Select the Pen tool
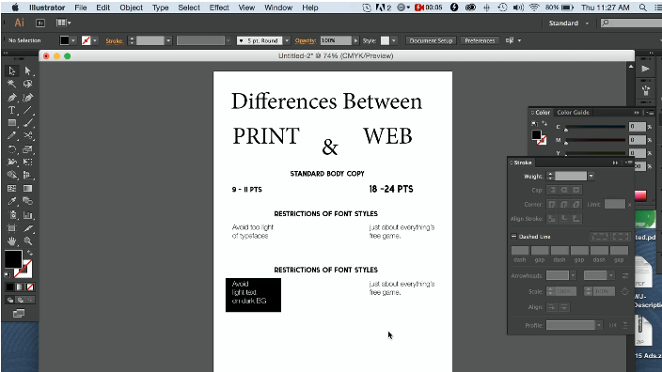This screenshot has width=662, height=372. coord(12,98)
